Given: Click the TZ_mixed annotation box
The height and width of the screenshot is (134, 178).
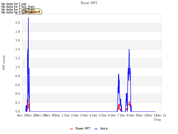Looking at the screenshot, I should tap(32, 11).
